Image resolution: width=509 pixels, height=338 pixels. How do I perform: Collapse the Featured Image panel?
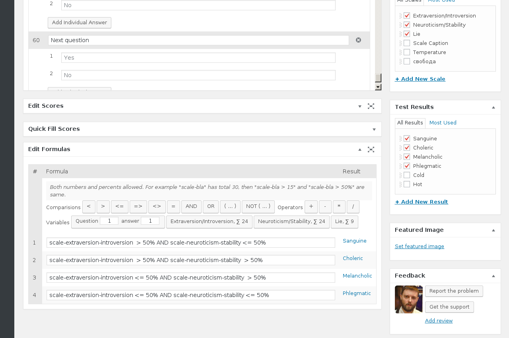[493, 230]
